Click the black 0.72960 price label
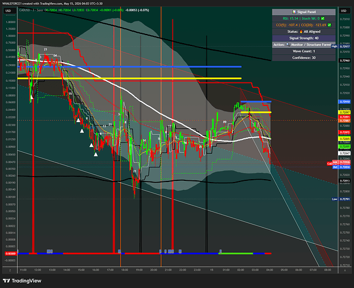 click(345, 60)
